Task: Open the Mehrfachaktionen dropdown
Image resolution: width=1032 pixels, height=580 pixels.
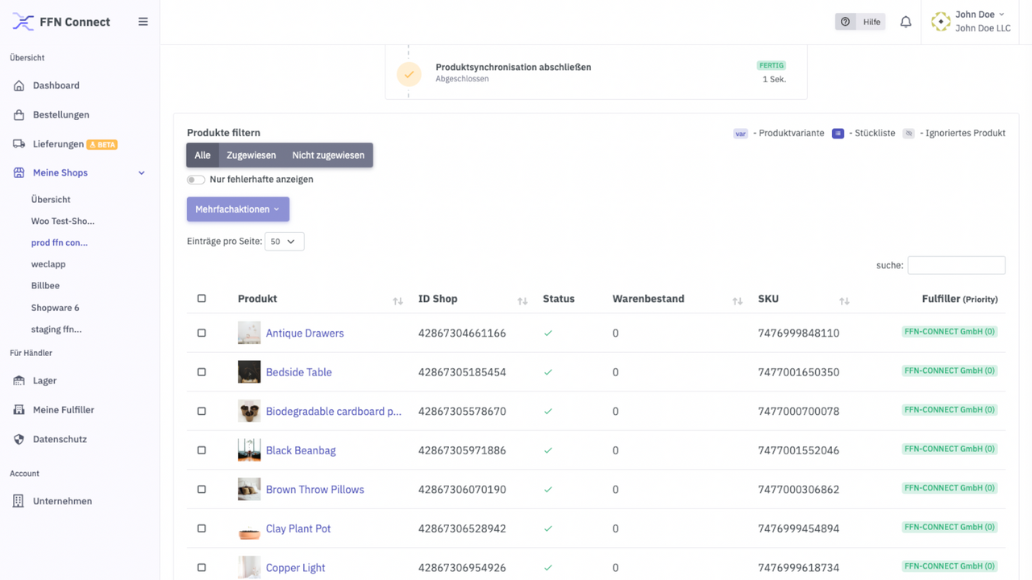Action: pyautogui.click(x=238, y=208)
